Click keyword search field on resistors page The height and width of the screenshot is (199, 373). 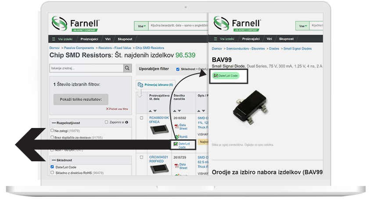[178, 26]
